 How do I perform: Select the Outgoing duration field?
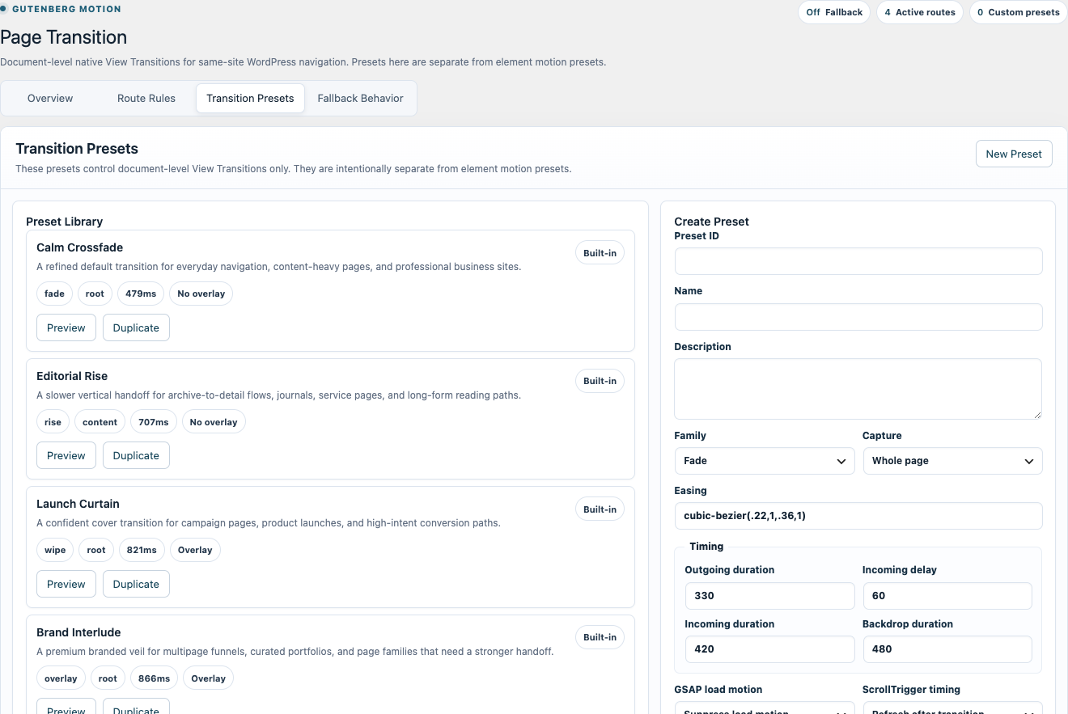[769, 596]
